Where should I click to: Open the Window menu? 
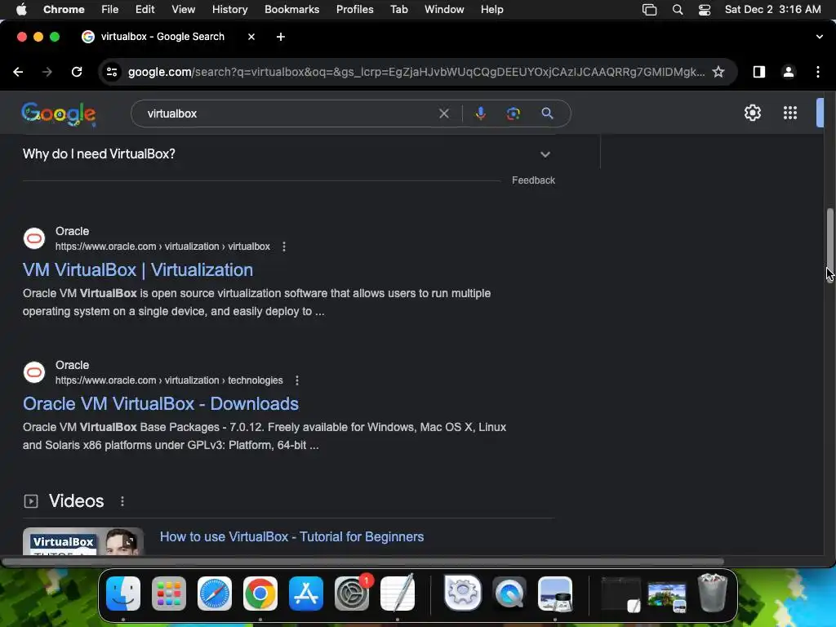point(444,9)
